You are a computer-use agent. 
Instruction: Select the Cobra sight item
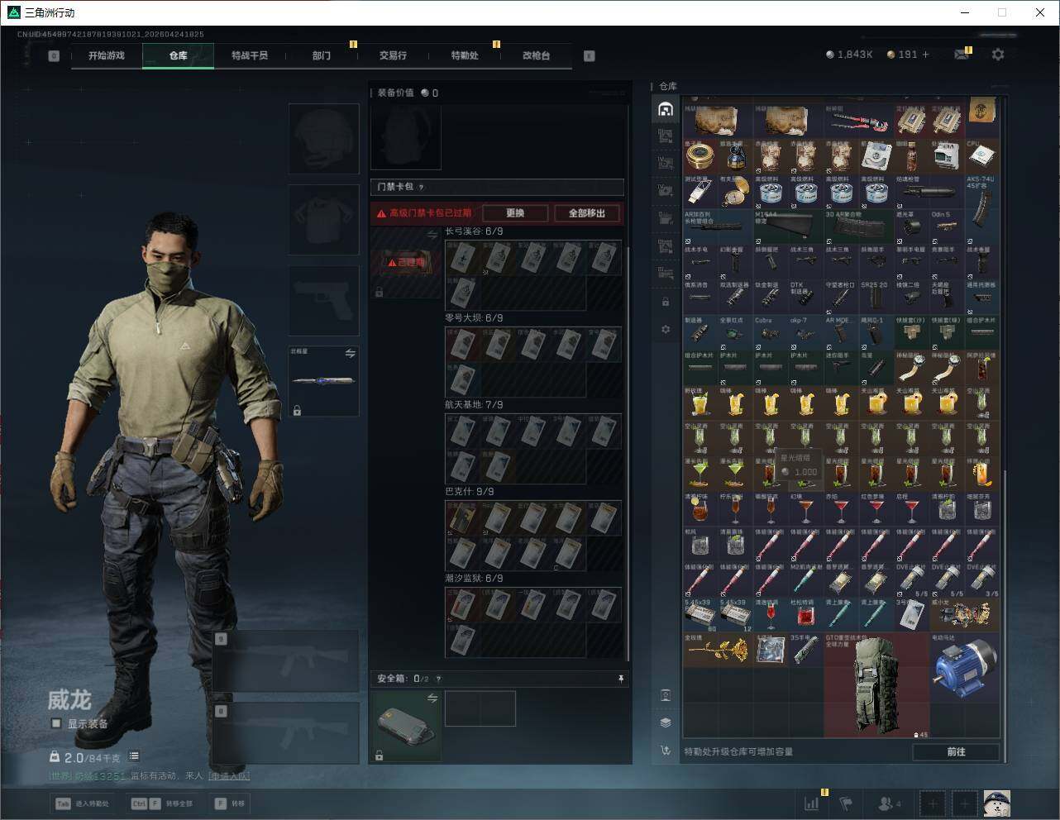tap(770, 332)
